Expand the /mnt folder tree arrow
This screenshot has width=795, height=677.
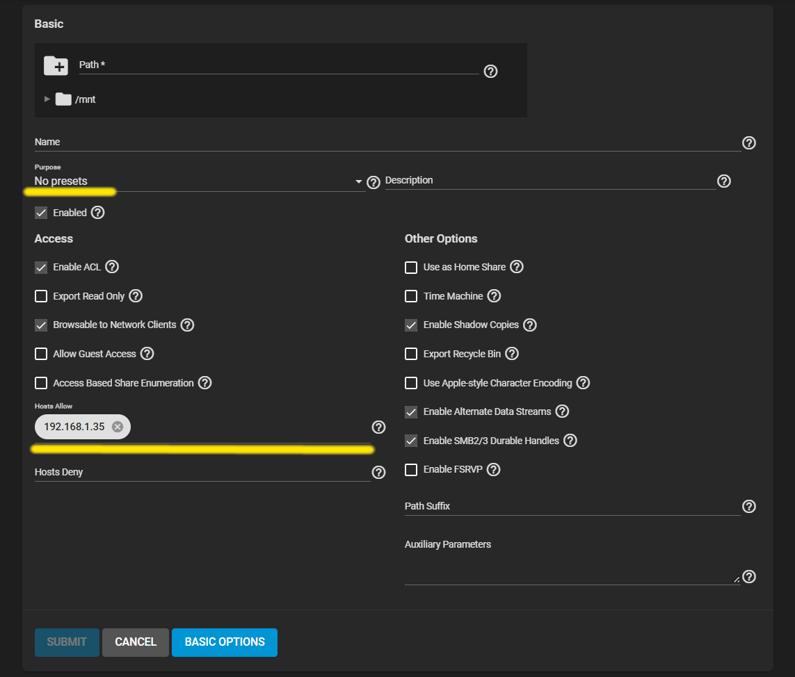pyautogui.click(x=47, y=99)
